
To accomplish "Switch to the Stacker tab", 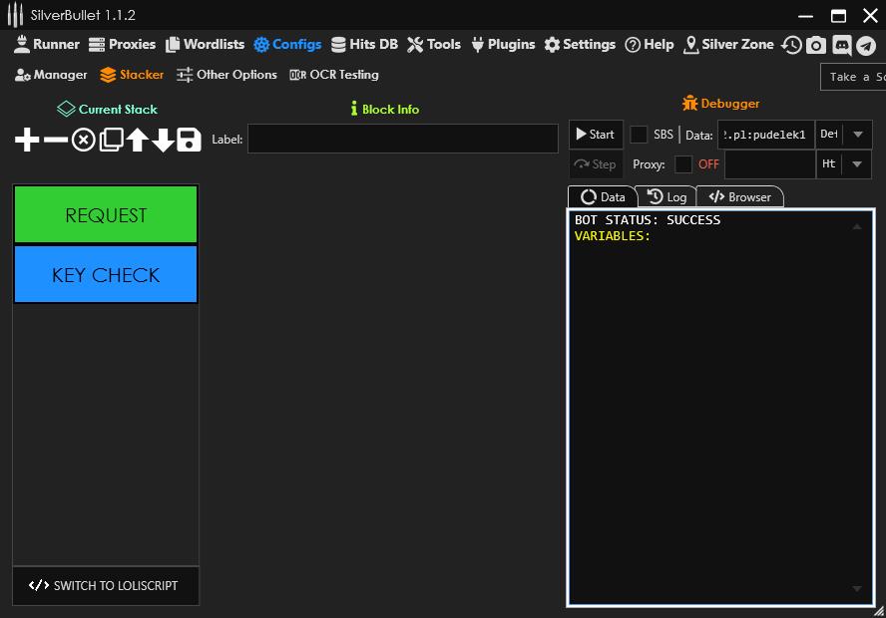I will (x=132, y=75).
